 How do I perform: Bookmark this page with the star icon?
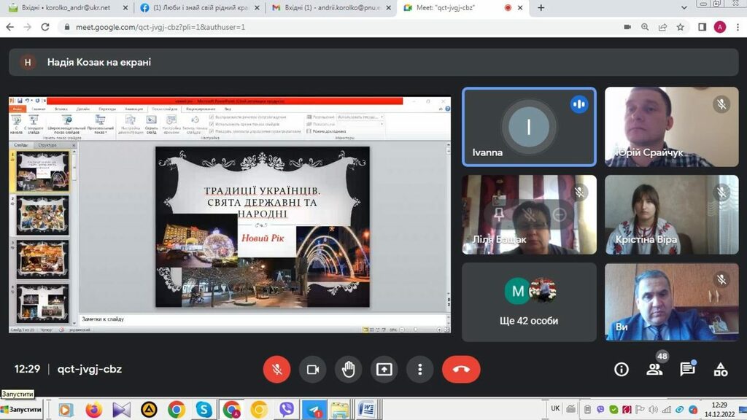(x=681, y=27)
